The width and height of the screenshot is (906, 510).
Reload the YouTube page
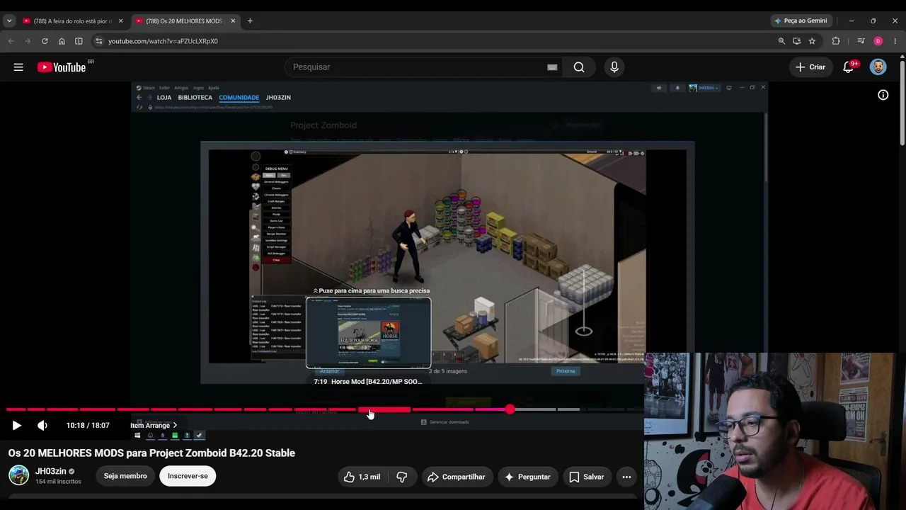45,41
